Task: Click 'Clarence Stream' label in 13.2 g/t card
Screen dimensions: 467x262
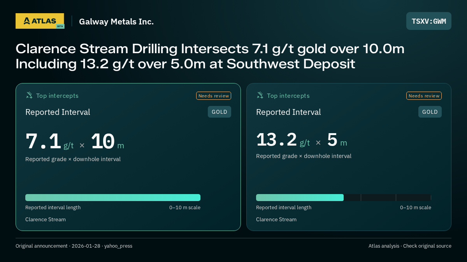Action: (276, 219)
